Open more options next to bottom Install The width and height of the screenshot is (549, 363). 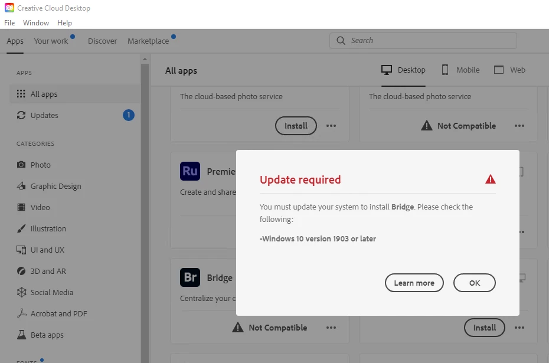519,328
